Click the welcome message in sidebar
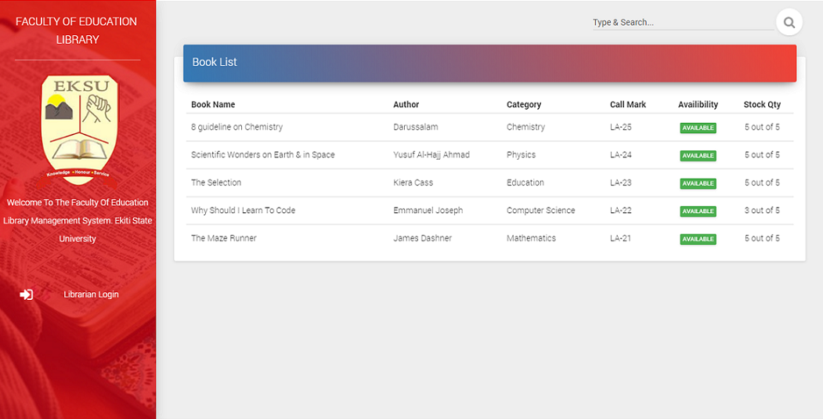Image resolution: width=823 pixels, height=419 pixels. click(x=78, y=221)
